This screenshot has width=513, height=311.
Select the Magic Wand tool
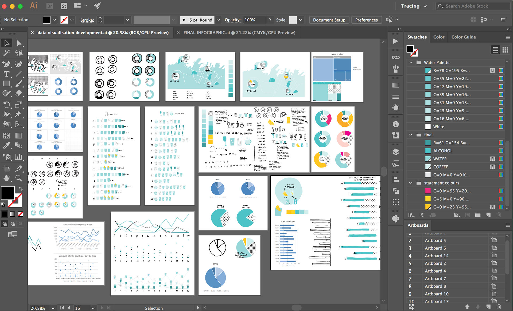(7, 53)
